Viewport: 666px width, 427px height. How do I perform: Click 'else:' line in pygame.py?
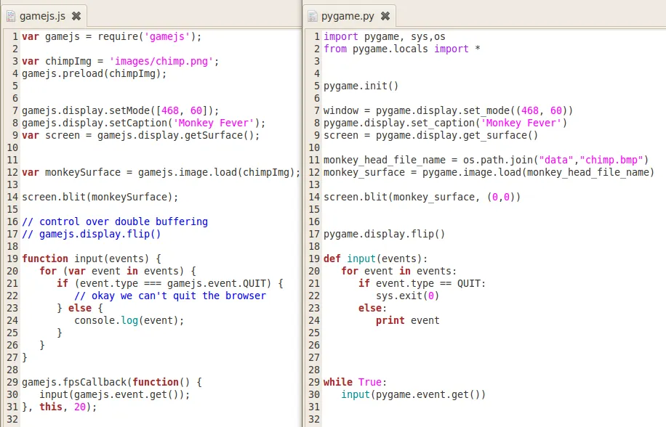tap(372, 308)
